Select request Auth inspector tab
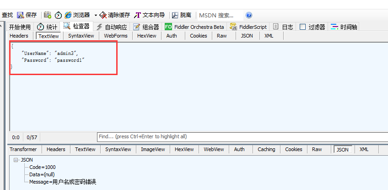388x190 pixels. (x=172, y=36)
